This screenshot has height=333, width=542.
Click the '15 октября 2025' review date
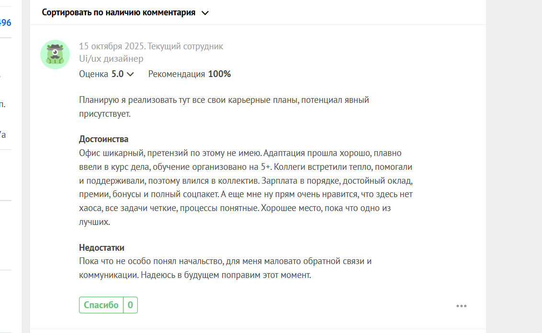pyautogui.click(x=112, y=46)
